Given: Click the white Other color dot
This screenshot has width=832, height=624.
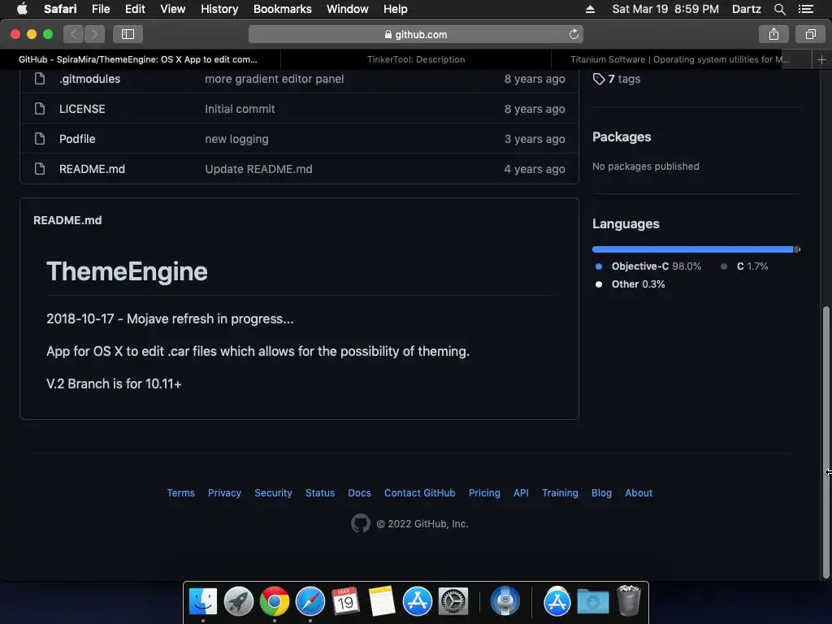Looking at the screenshot, I should pos(599,284).
